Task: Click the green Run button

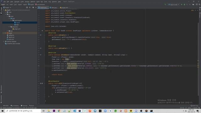Action: [182, 4]
